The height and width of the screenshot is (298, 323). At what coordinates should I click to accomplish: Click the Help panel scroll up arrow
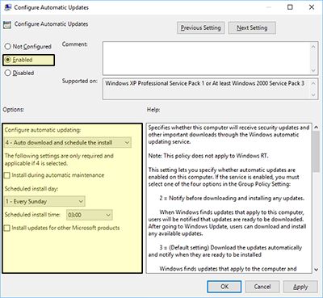click(x=317, y=128)
